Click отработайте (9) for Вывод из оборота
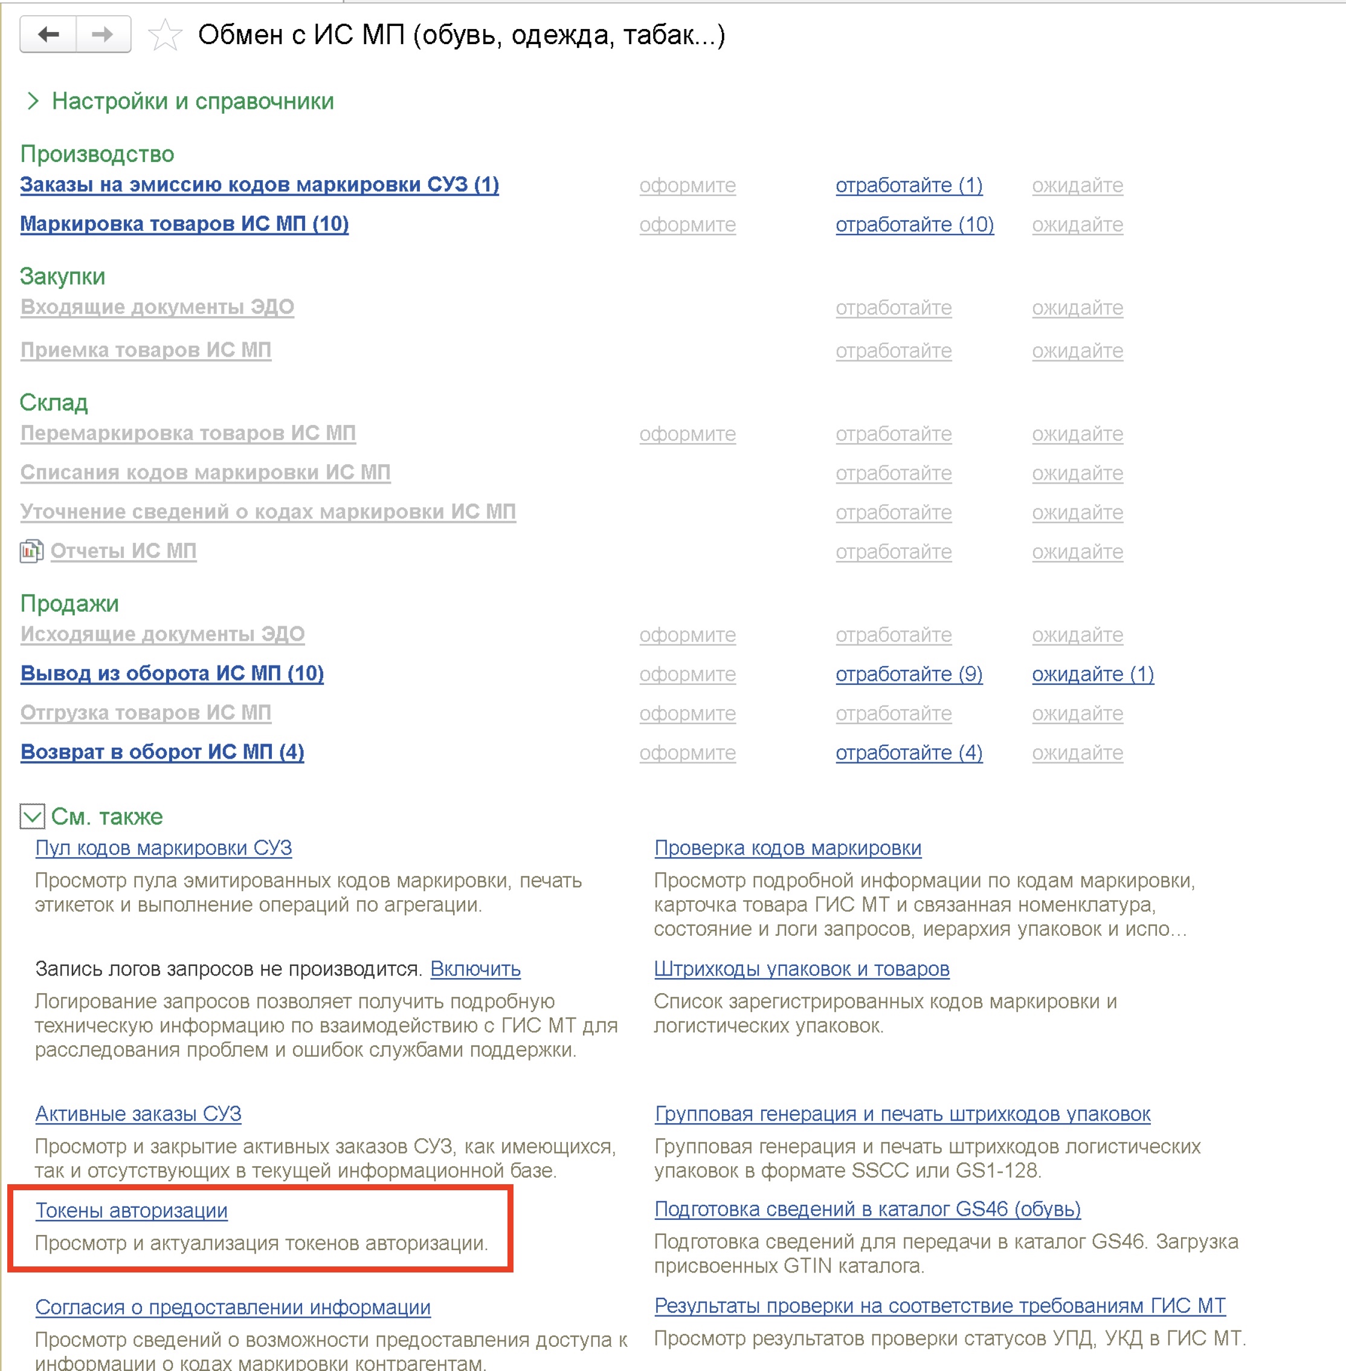This screenshot has width=1346, height=1371. [x=909, y=674]
